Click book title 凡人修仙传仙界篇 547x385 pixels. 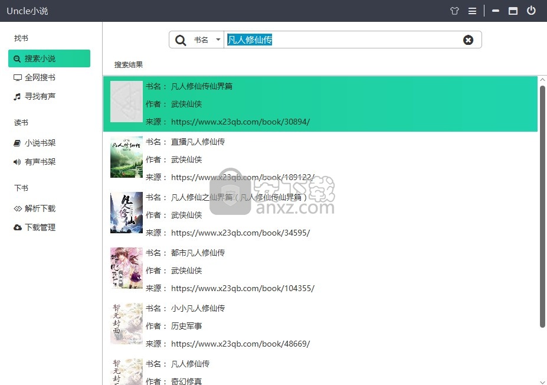[202, 86]
